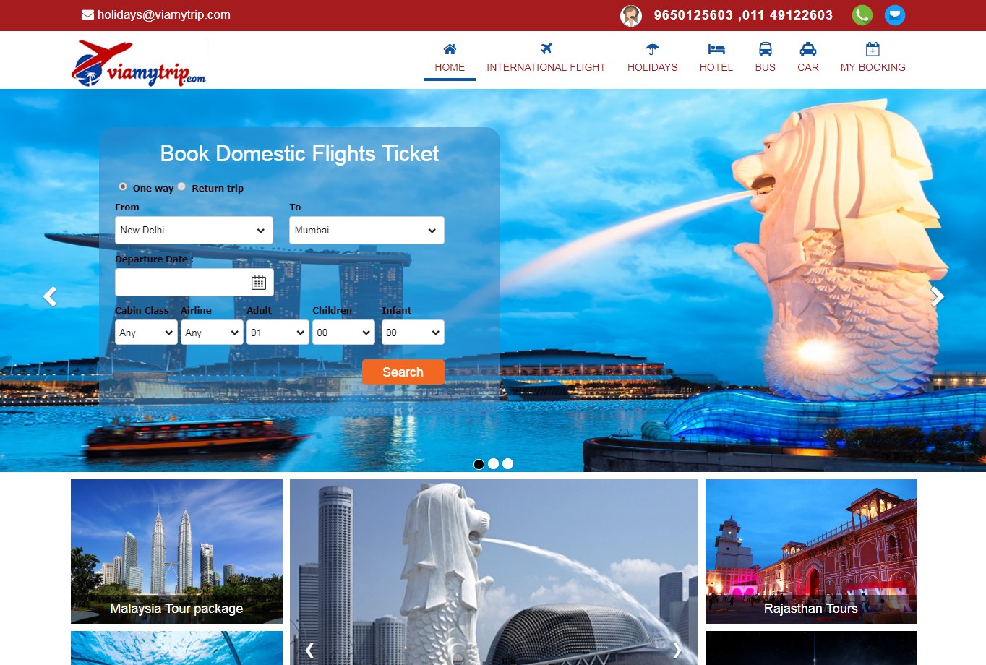Go to next hero banner slide
This screenshot has width=986, height=665.
[937, 296]
